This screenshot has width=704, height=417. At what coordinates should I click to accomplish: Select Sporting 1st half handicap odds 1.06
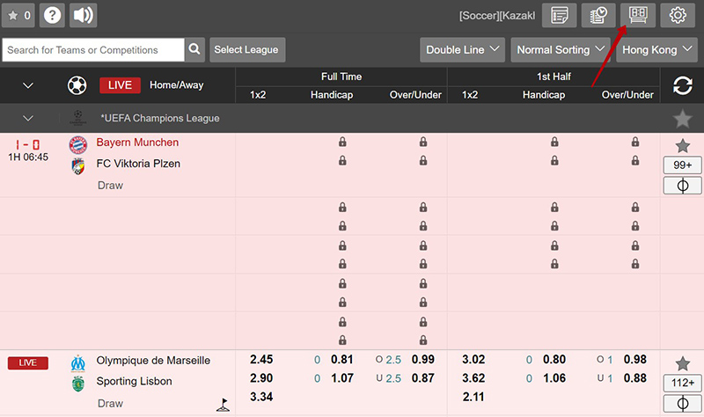pos(554,378)
